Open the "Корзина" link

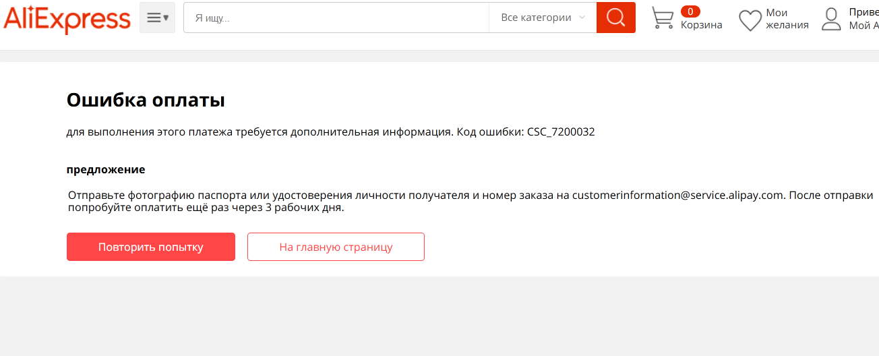coord(701,25)
